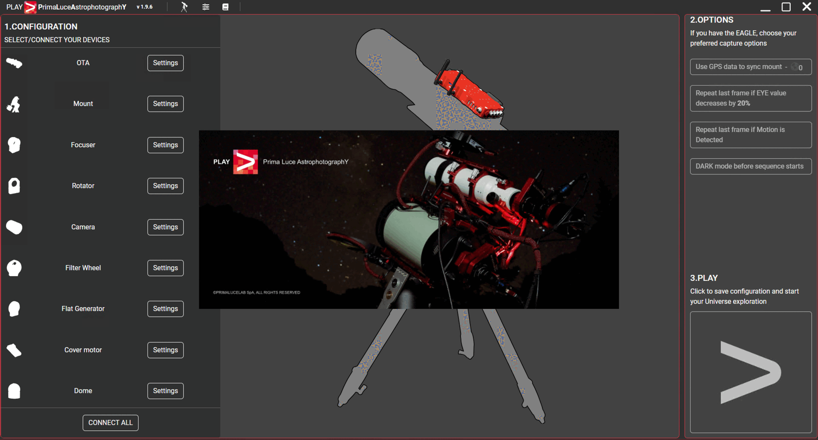Screen dimensions: 818x440
Task: Click the Mount device icon
Action: pos(14,104)
